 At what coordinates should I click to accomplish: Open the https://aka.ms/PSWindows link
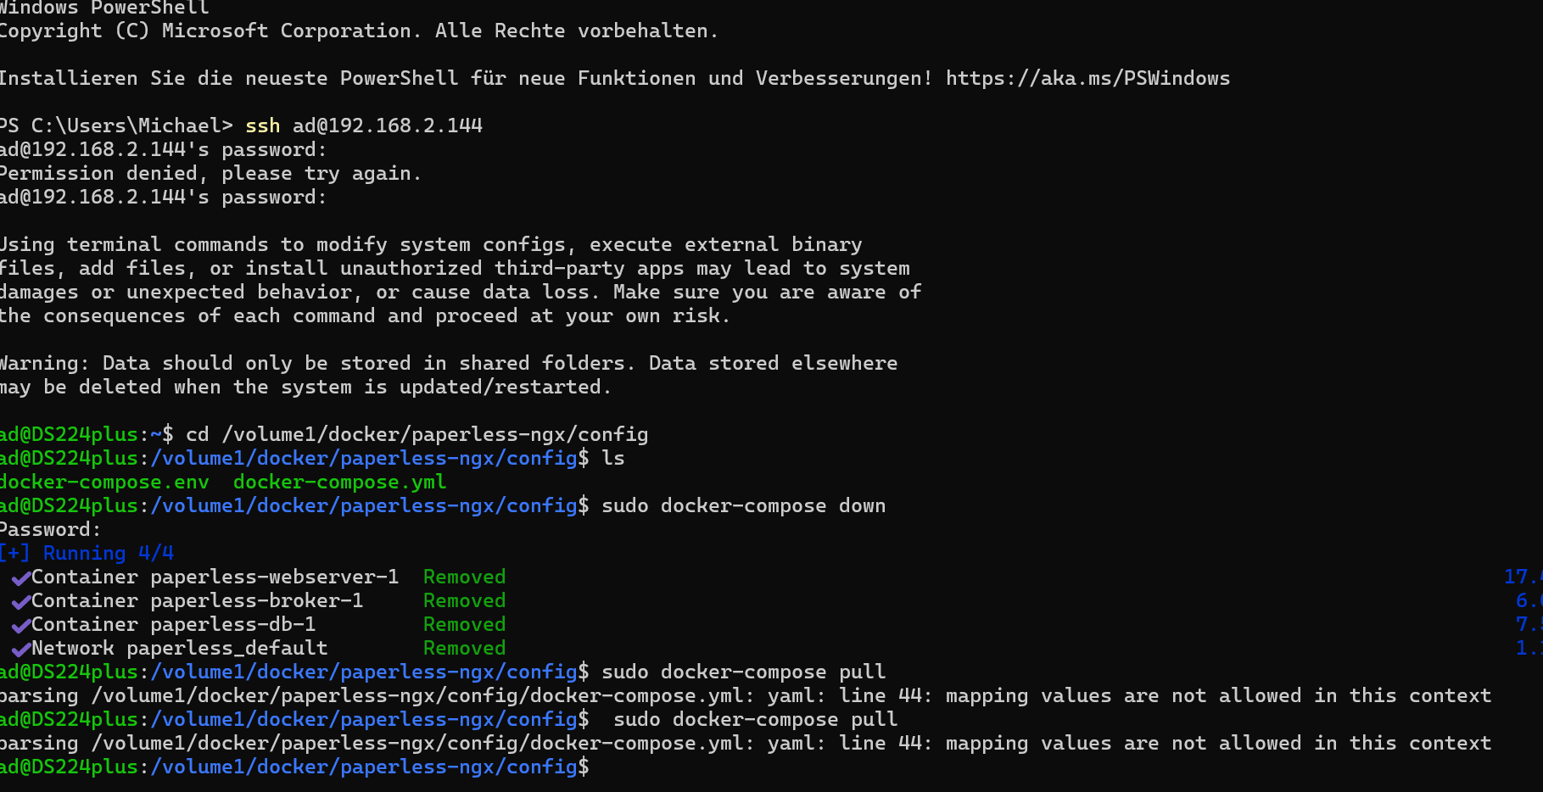[x=1087, y=78]
